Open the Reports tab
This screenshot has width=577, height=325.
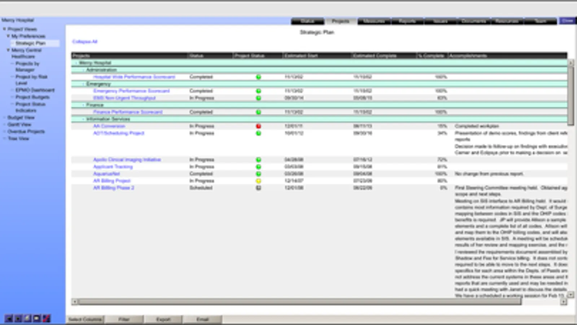(407, 21)
